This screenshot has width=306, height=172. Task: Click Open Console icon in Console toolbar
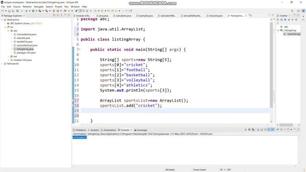pyautogui.click(x=288, y=129)
